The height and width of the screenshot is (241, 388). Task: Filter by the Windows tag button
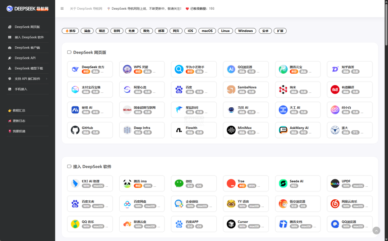(245, 31)
